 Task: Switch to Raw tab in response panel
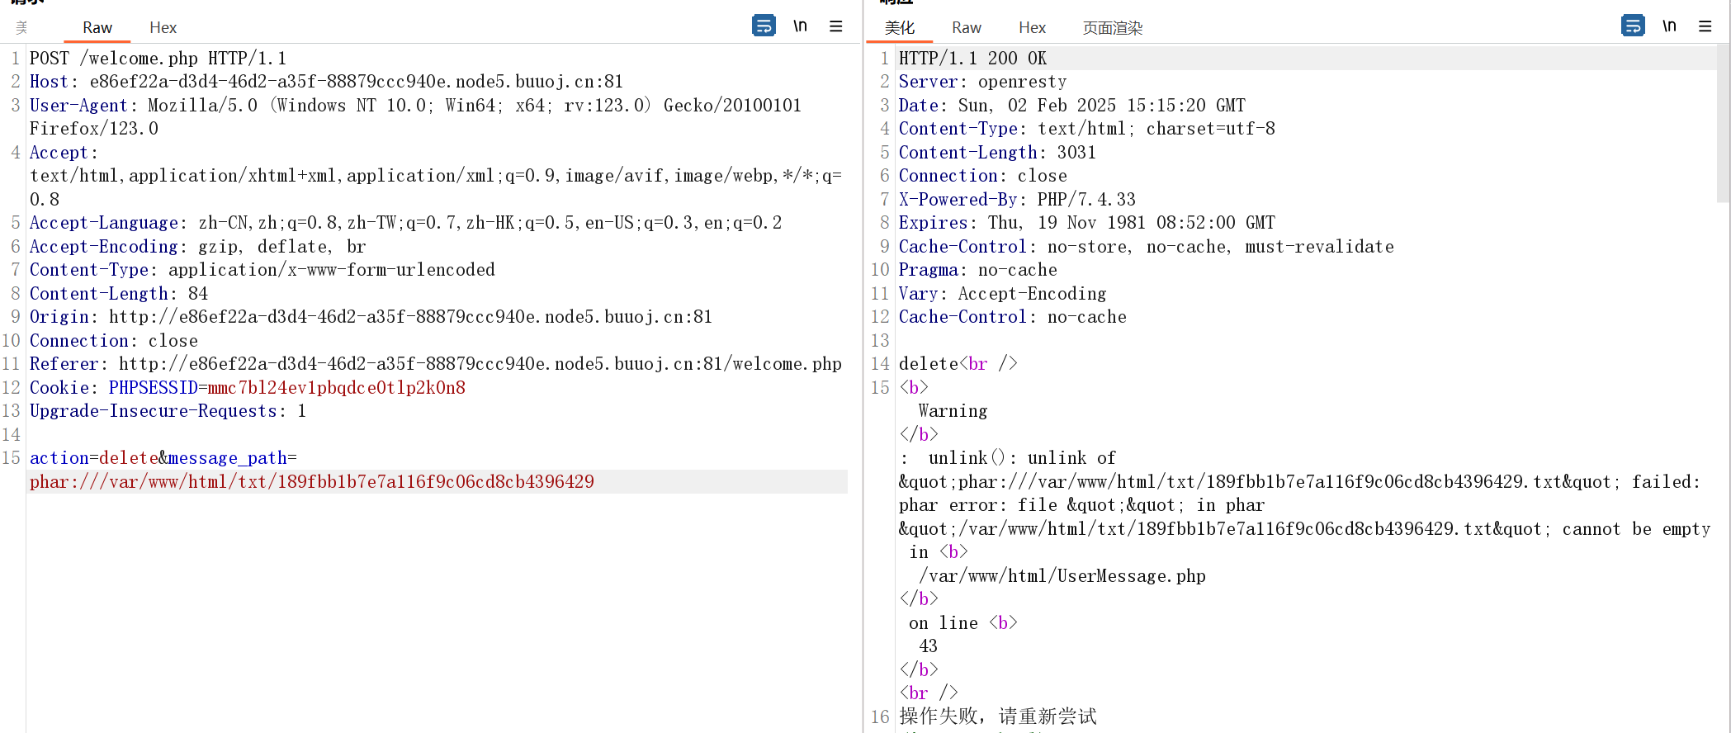967,27
